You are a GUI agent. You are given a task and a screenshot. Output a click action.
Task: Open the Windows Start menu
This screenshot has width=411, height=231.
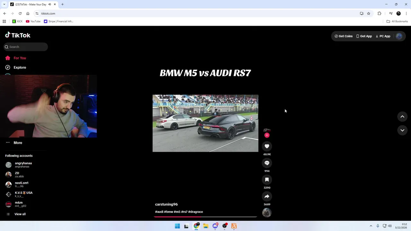coord(177,226)
